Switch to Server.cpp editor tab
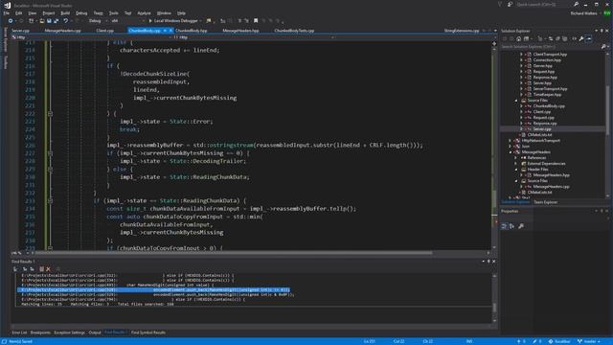The image size is (613, 345). click(x=21, y=31)
